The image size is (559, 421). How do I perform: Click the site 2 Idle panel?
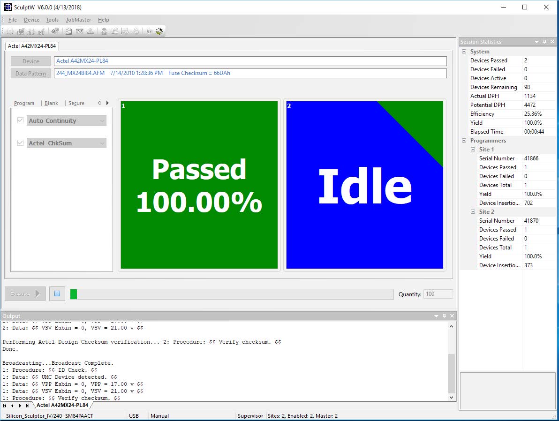tap(365, 185)
